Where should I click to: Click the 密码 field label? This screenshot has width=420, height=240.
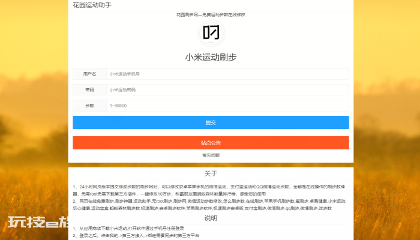(90, 90)
